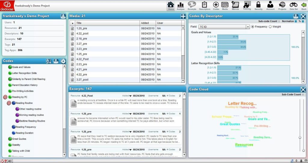Export the Codes By Descriptor chart

pos(296,16)
